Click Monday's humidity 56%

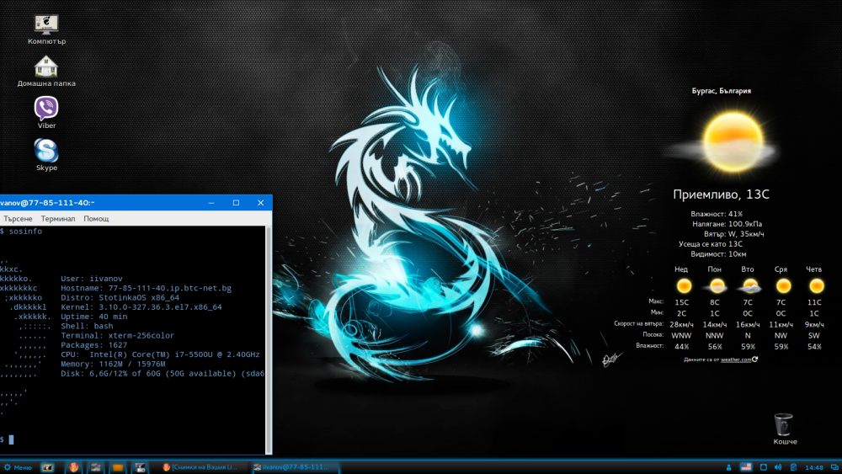[x=715, y=347]
